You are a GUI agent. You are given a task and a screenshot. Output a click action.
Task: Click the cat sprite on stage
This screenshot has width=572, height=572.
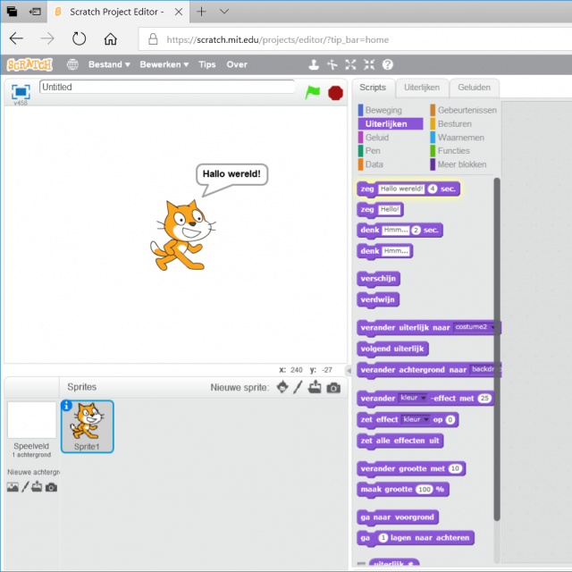(x=182, y=235)
